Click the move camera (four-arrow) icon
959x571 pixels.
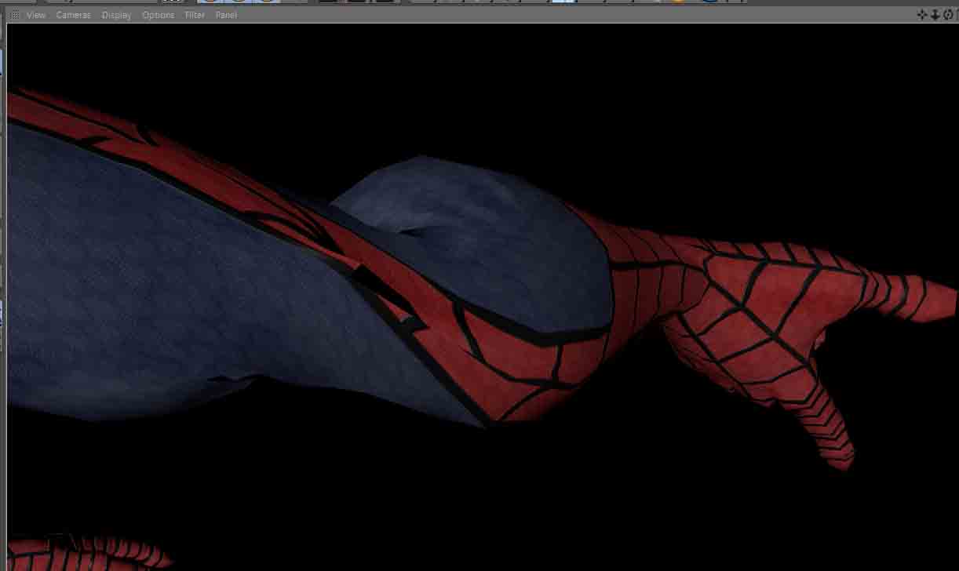922,14
